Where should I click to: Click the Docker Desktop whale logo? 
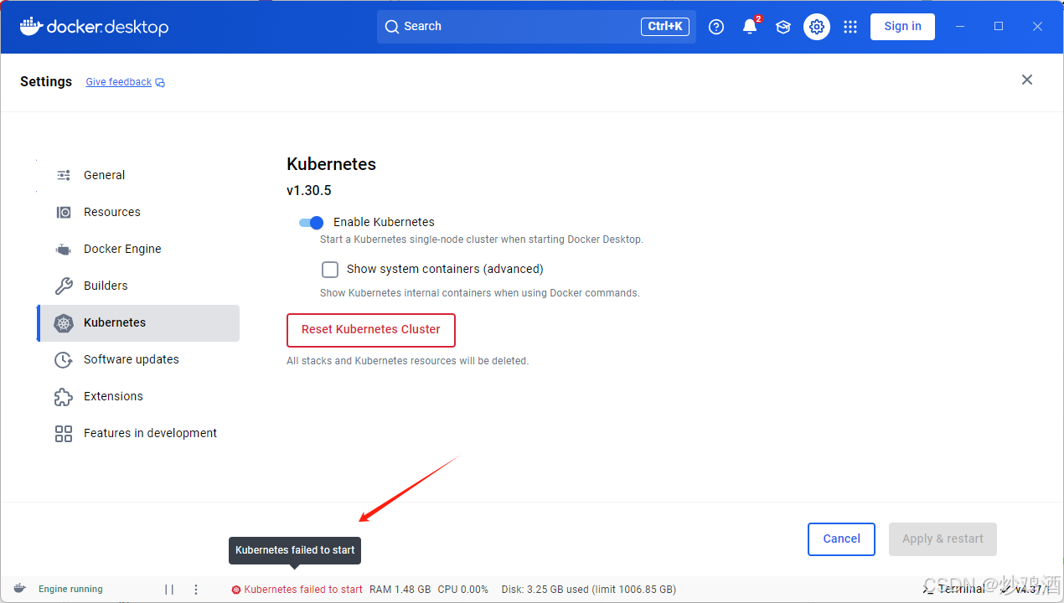(x=31, y=26)
